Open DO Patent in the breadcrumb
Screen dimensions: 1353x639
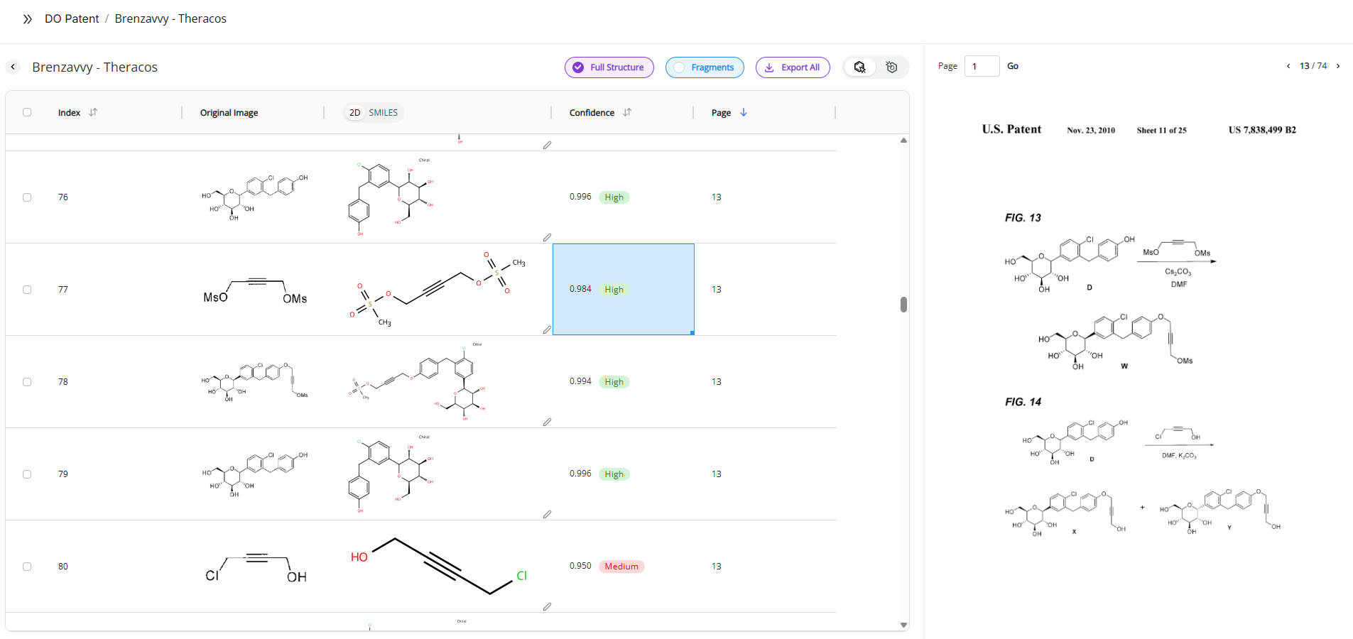(72, 18)
